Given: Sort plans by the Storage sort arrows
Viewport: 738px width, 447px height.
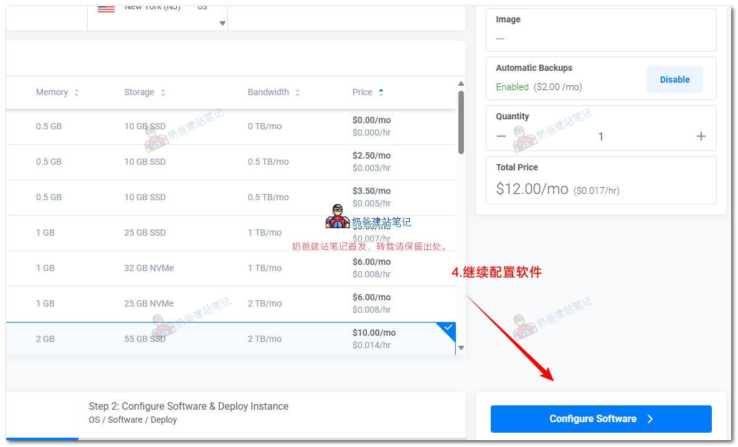Looking at the screenshot, I should coord(163,93).
